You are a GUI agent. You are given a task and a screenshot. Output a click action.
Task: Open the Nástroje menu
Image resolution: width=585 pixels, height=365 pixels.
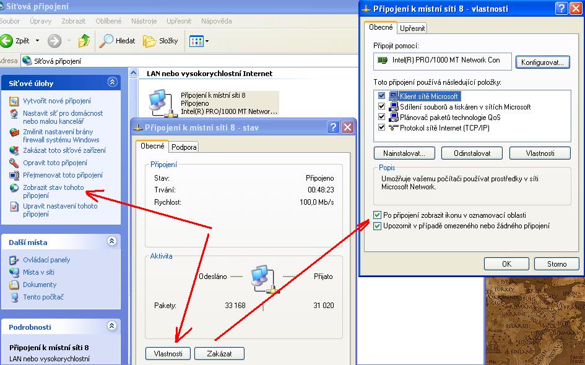click(x=144, y=21)
